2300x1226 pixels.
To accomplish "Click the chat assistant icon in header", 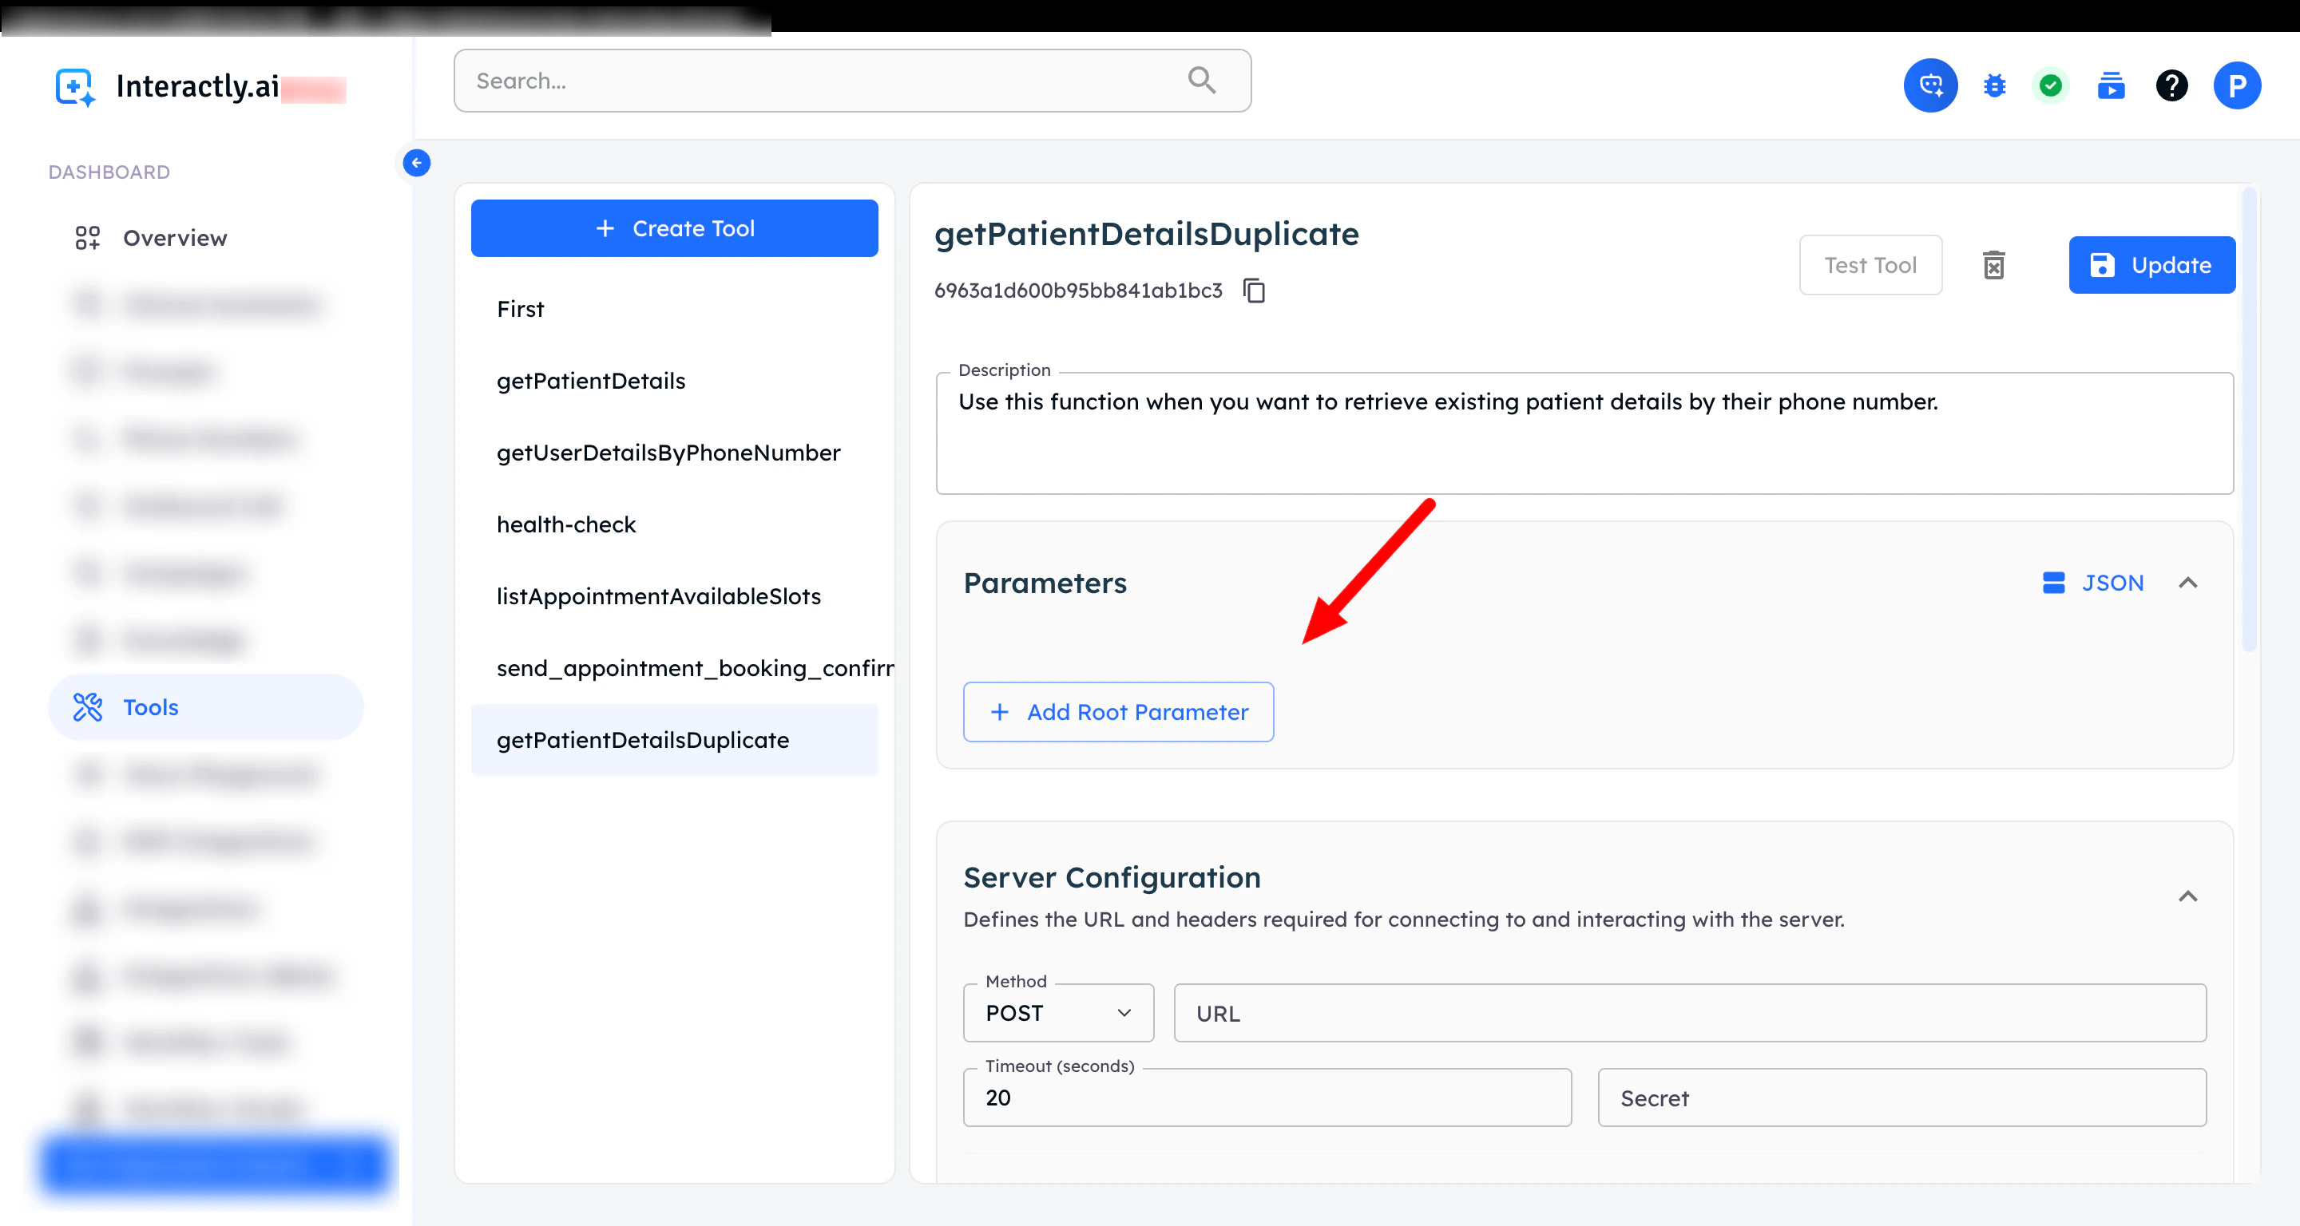I will pyautogui.click(x=1930, y=85).
